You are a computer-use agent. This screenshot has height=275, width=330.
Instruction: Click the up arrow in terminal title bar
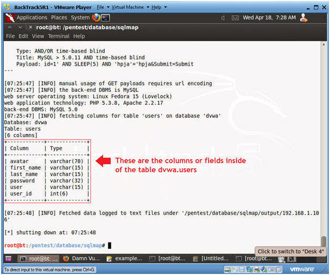pyautogui.click(x=9, y=27)
